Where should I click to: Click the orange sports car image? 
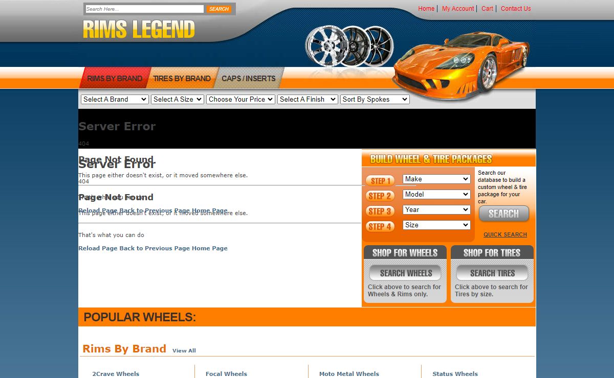click(x=461, y=66)
